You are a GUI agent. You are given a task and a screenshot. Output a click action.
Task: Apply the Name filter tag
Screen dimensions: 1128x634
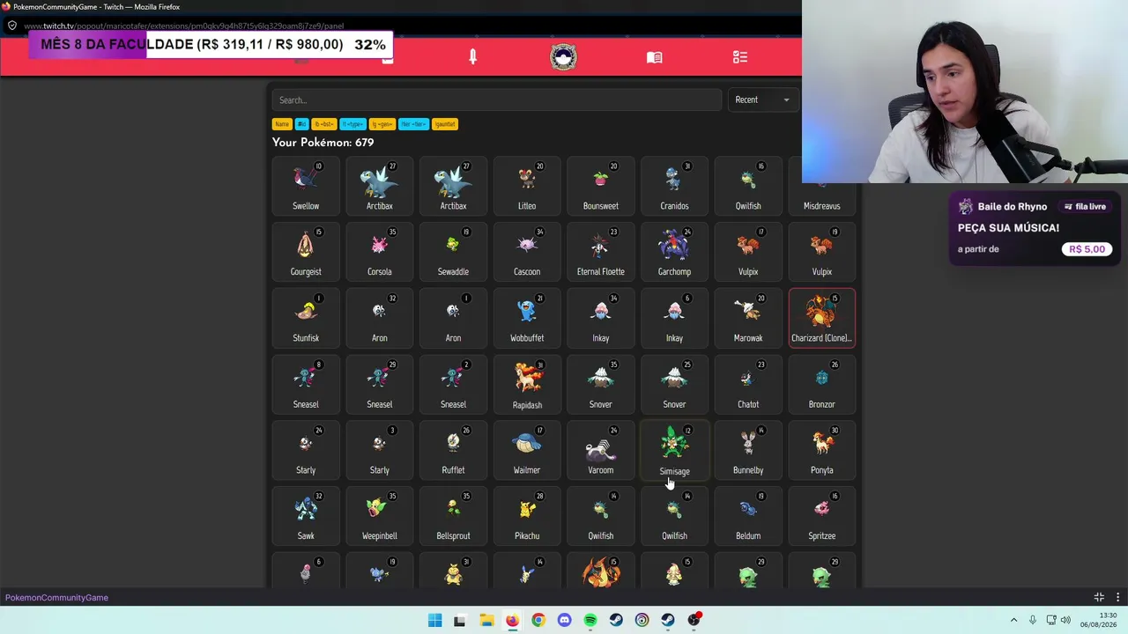tap(282, 124)
